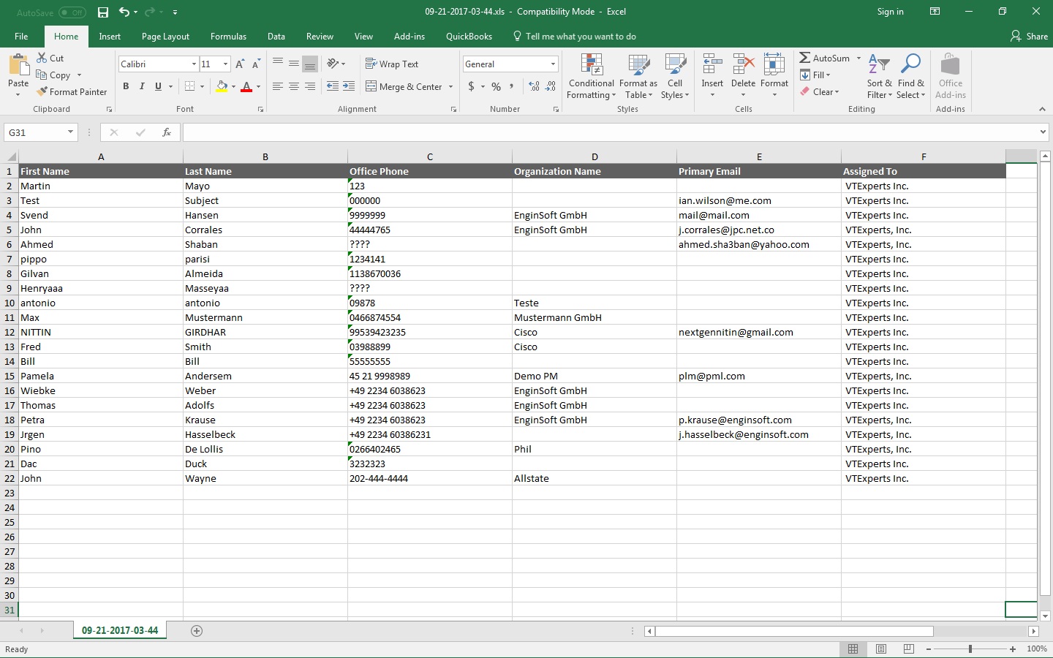Toggle Wrap Text
The width and height of the screenshot is (1053, 658).
pos(392,64)
